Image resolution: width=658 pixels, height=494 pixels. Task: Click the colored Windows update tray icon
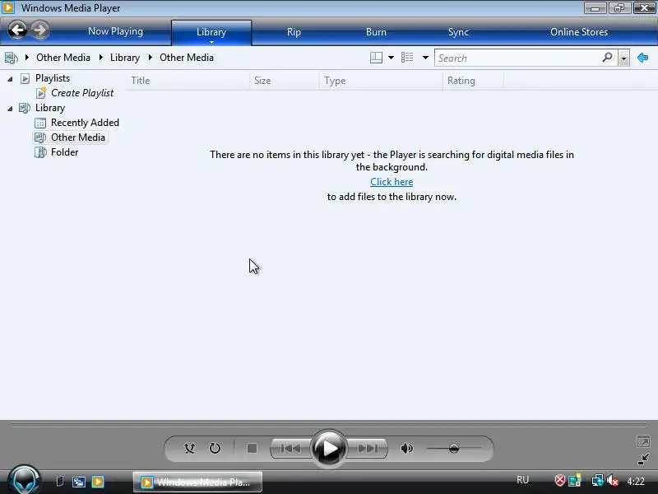point(574,480)
